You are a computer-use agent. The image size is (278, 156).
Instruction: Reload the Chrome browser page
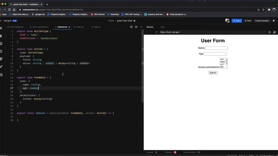pos(9,10)
